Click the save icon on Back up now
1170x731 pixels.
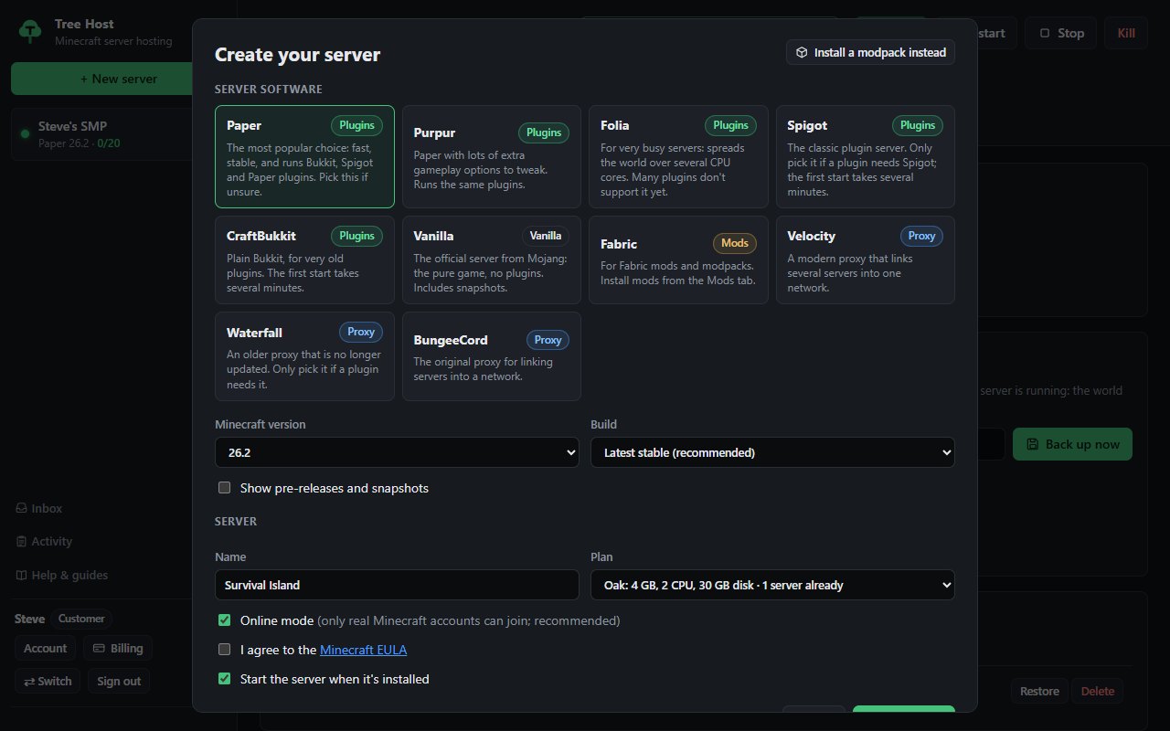[1033, 444]
